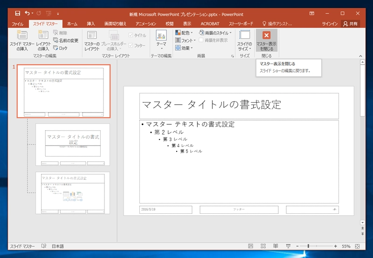Insert a new slide master
Image resolution: width=373 pixels, height=258 pixels.
click(x=22, y=40)
